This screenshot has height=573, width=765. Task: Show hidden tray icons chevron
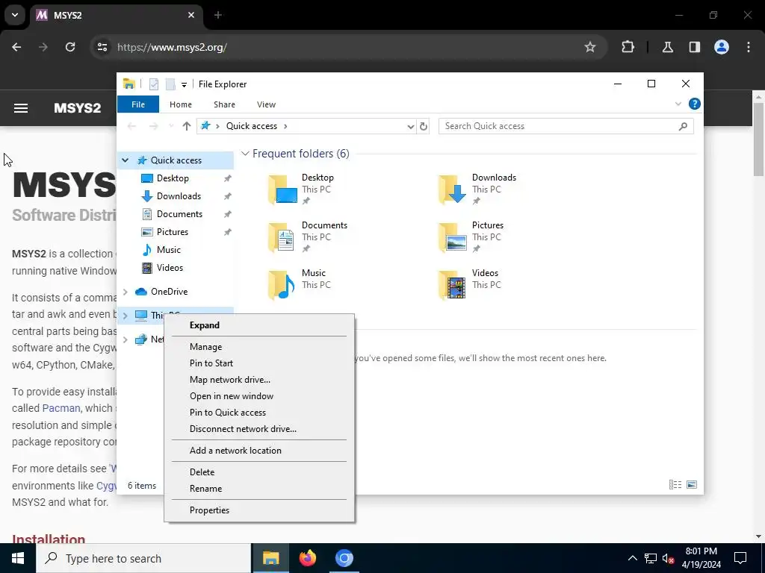pos(632,558)
